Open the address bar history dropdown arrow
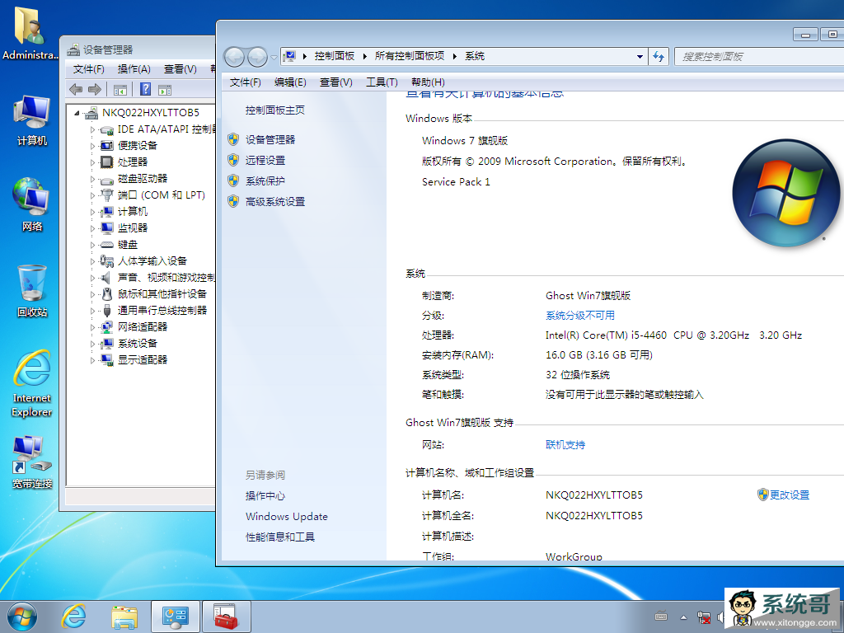The image size is (844, 633). pyautogui.click(x=640, y=57)
